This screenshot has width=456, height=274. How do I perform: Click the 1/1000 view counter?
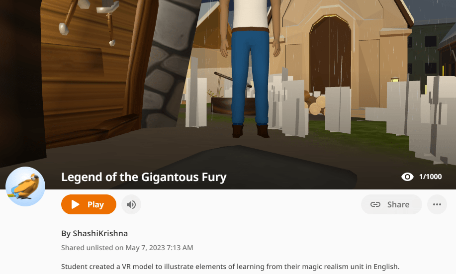click(431, 177)
